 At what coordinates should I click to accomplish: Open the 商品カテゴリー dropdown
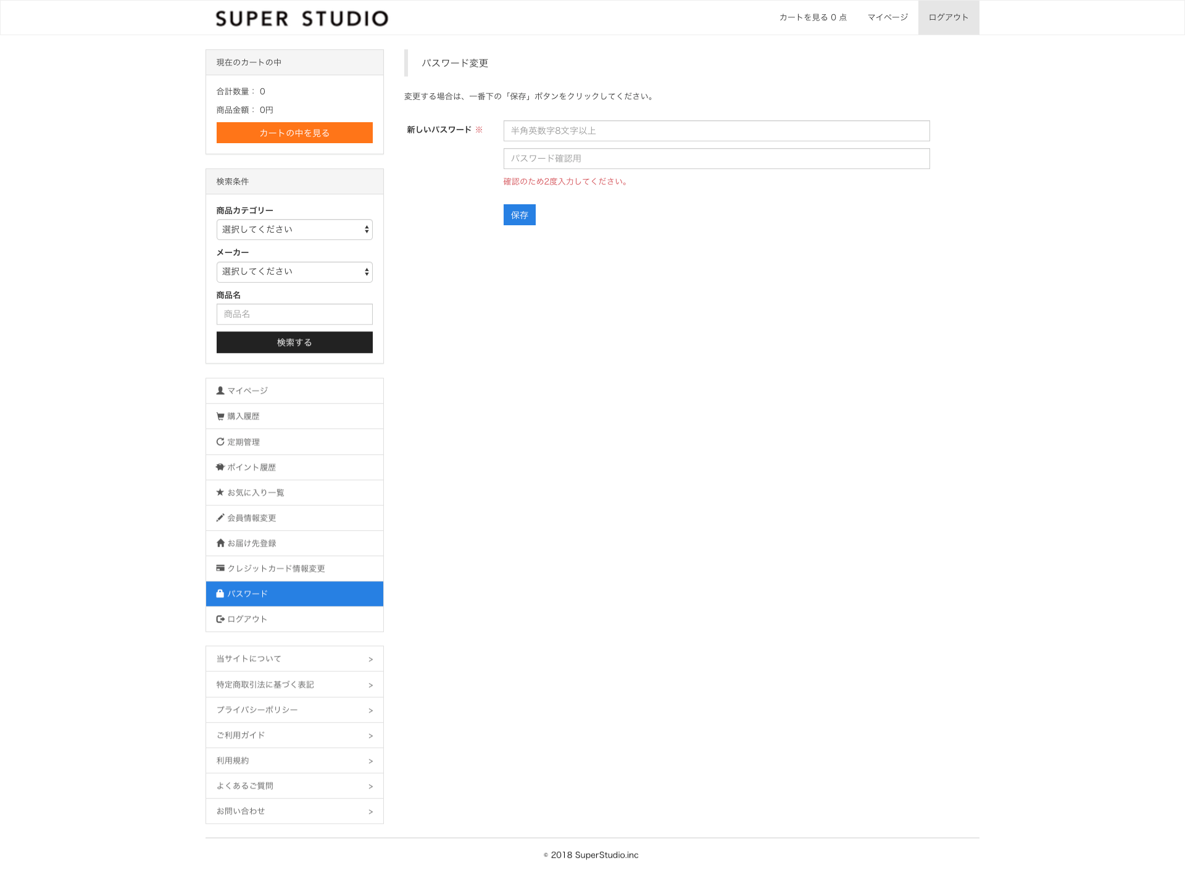[x=294, y=230]
